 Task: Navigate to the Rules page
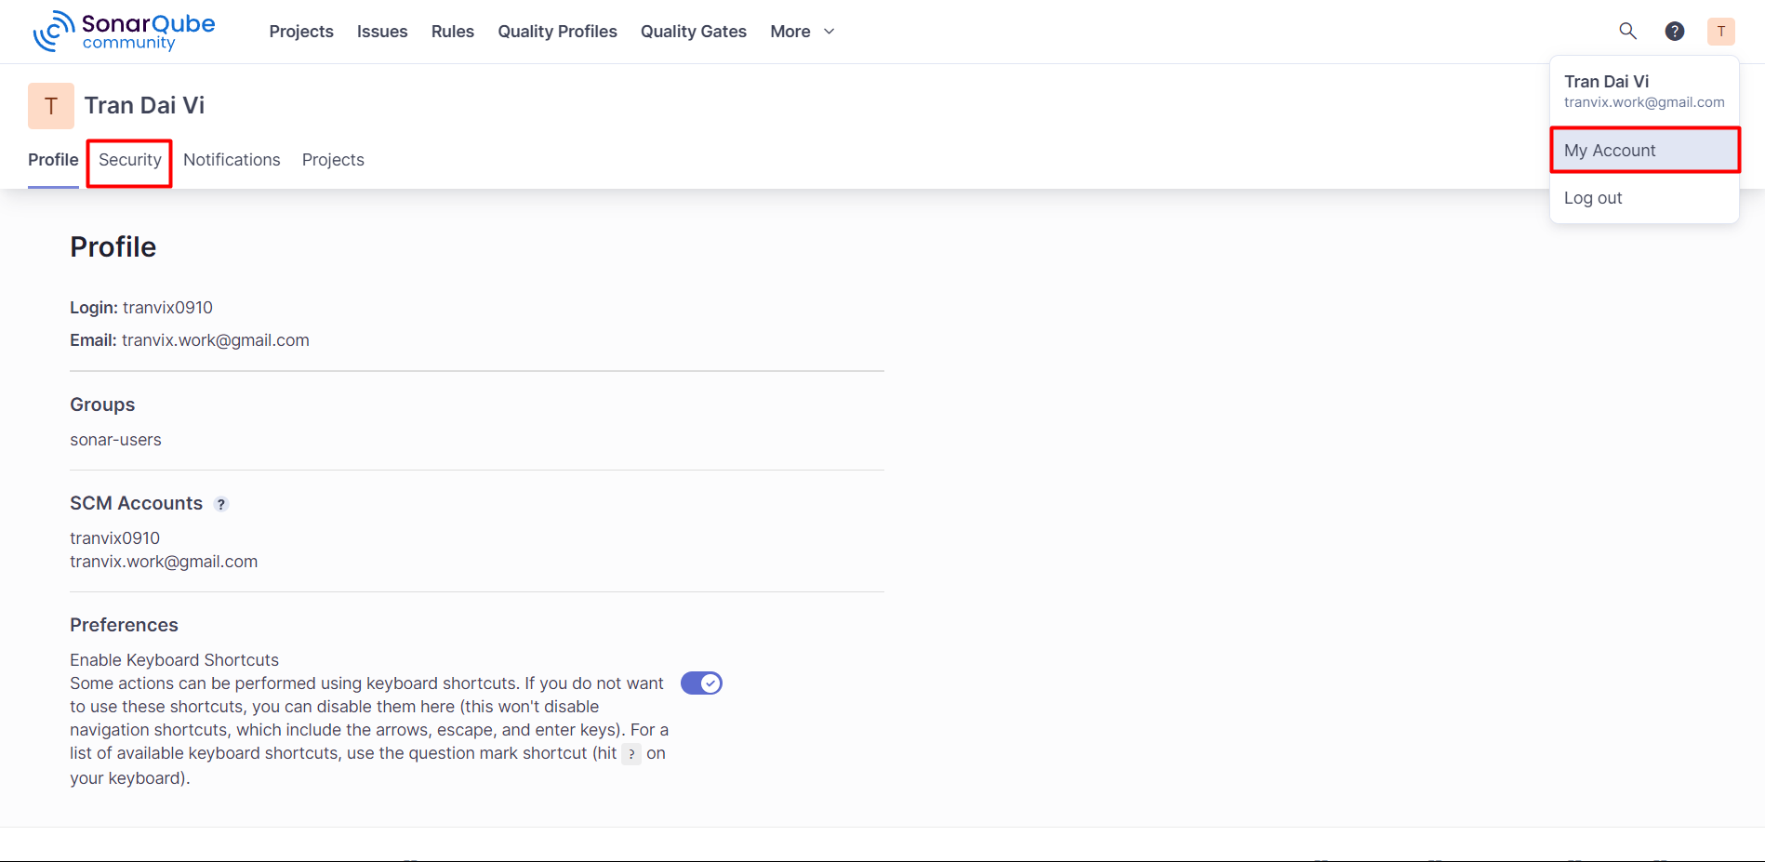(x=453, y=32)
